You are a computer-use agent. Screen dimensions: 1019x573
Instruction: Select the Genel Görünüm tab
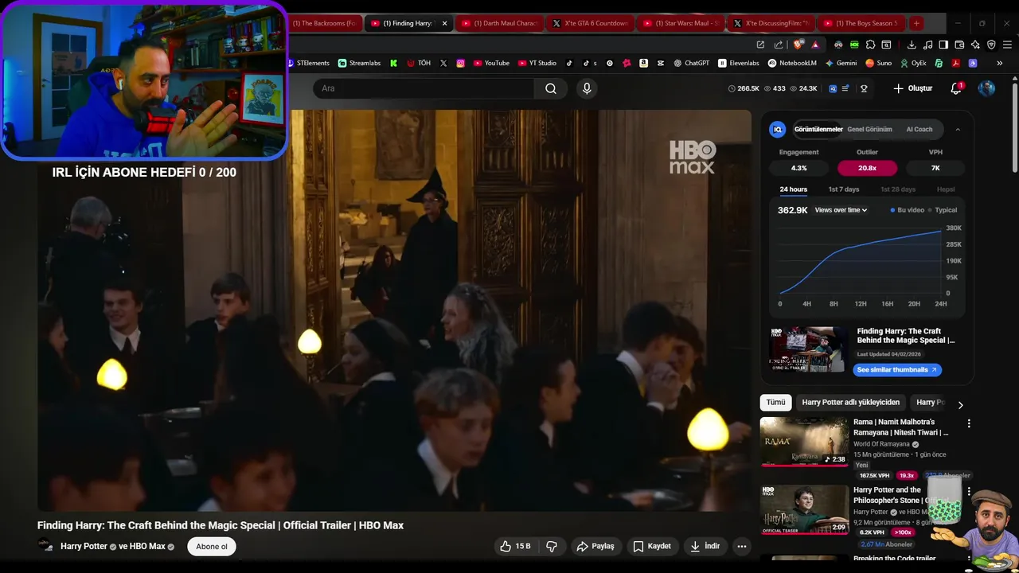[x=869, y=129]
